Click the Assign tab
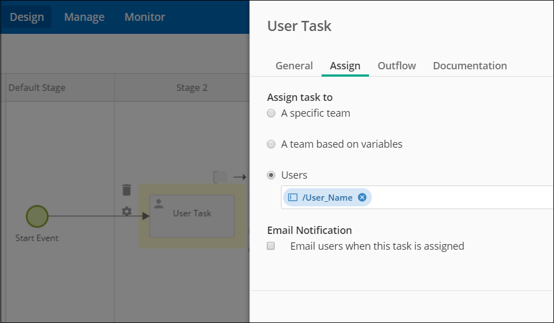Screen dimensions: 554x323 click(345, 65)
